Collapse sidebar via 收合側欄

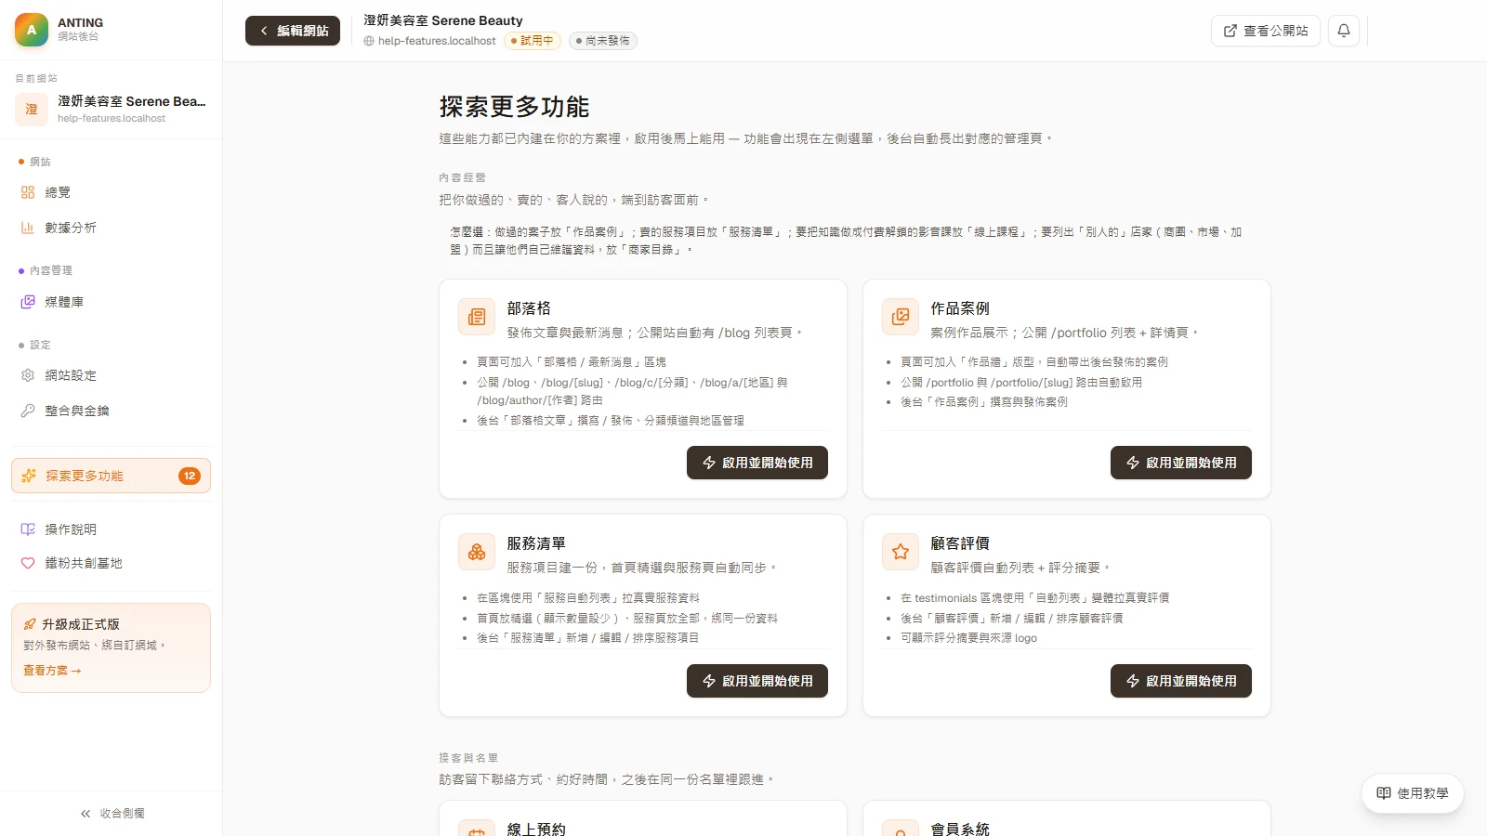[112, 813]
